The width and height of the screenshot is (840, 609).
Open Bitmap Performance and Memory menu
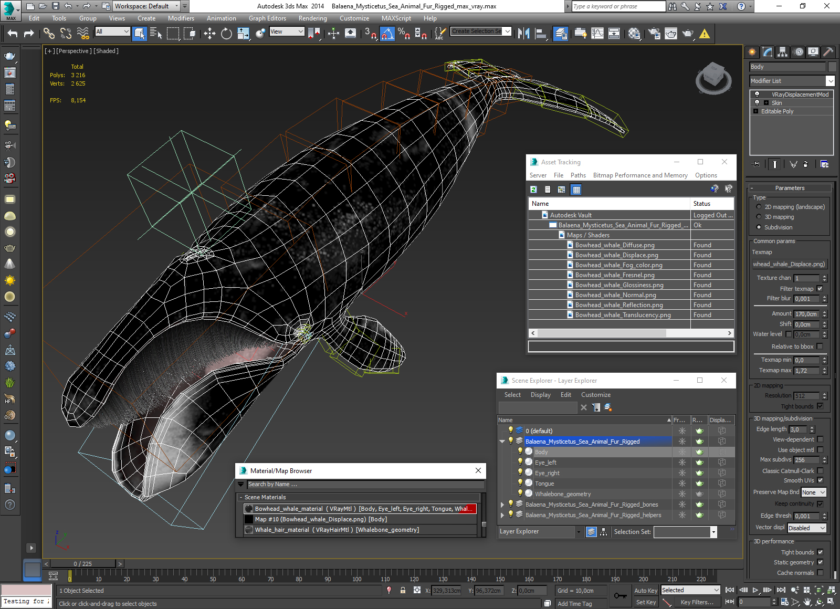point(640,175)
